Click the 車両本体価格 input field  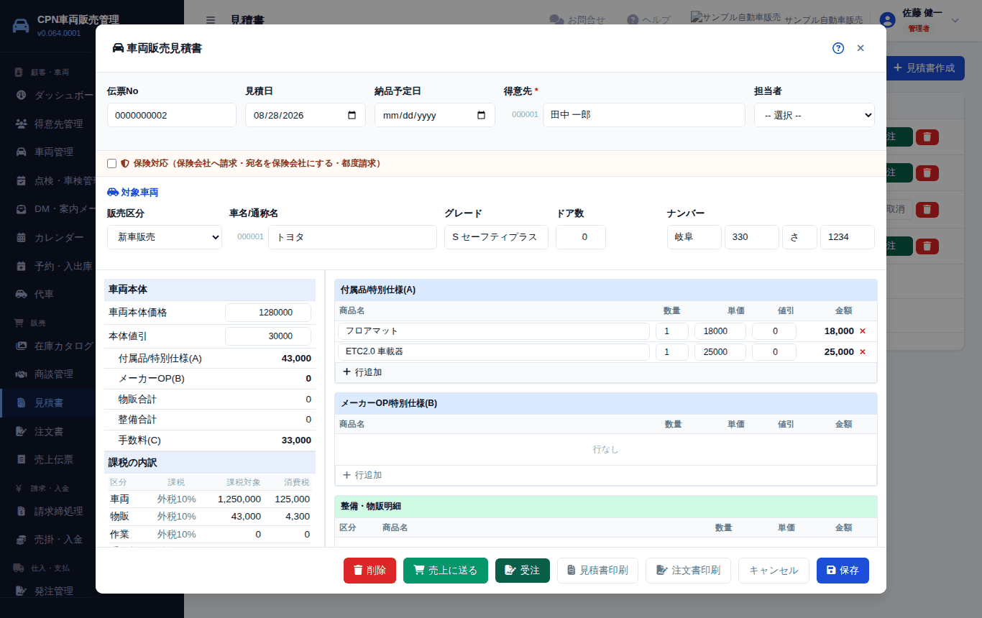(x=268, y=313)
